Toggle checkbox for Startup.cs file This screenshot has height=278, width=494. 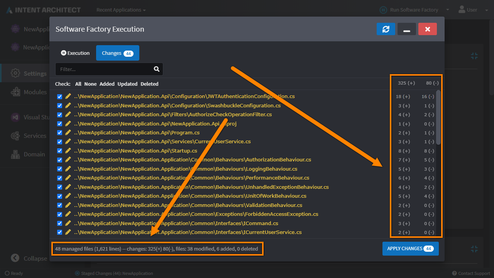point(59,151)
